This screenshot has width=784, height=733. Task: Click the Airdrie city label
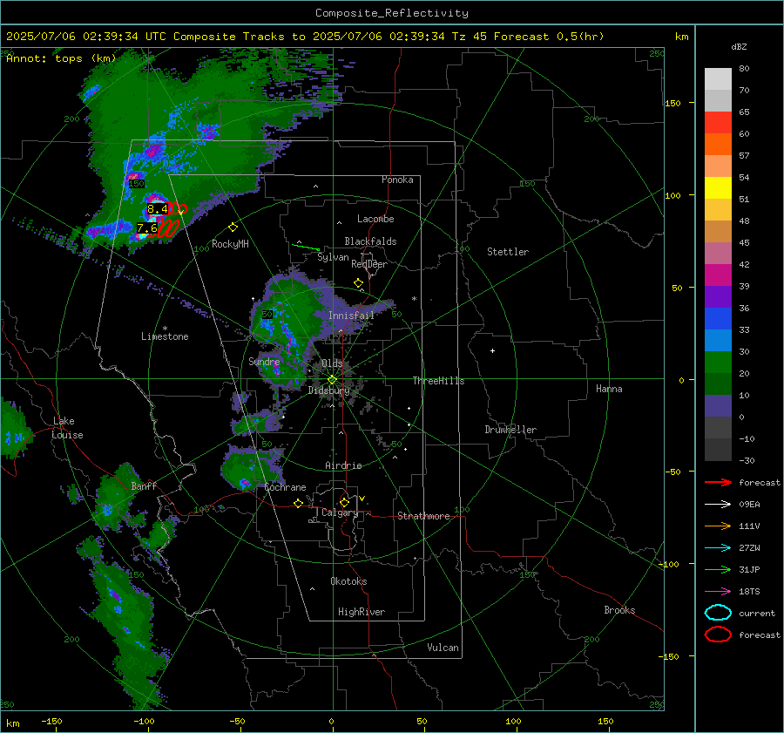tap(343, 465)
